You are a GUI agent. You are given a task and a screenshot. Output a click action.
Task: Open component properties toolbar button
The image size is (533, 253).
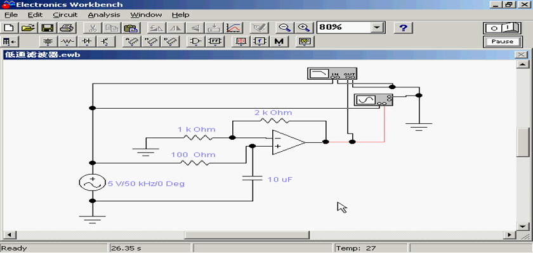[259, 28]
